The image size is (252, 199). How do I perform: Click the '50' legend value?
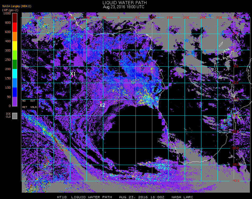click(9, 97)
